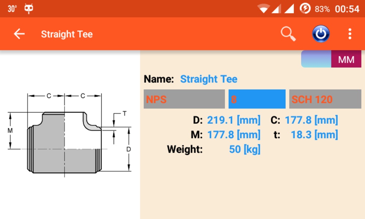365x219 pixels.
Task: Tap the Weight value 50 [kg]
Action: 245,149
